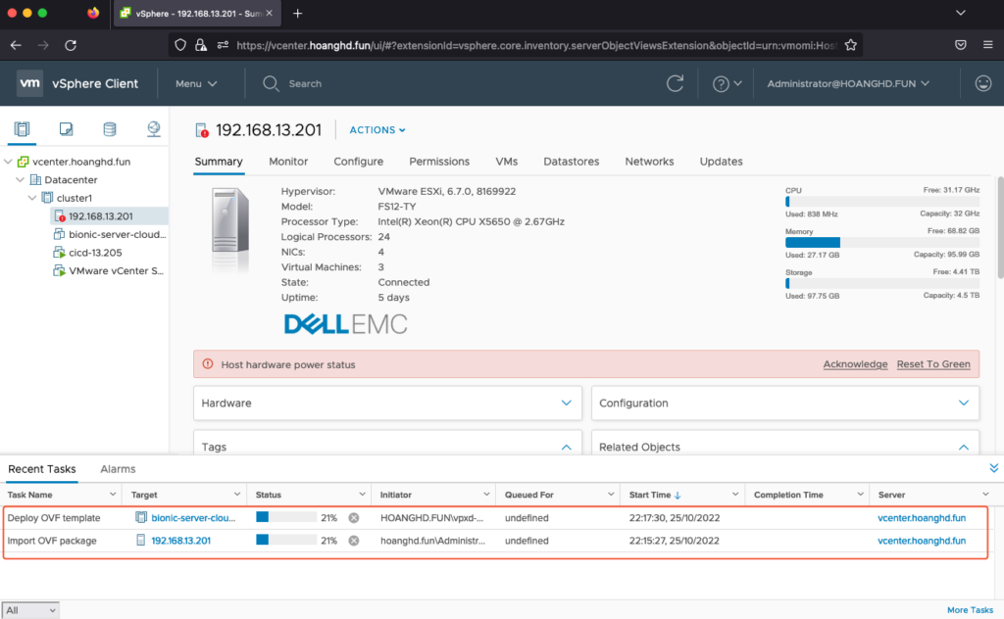Viewport: 1004px width, 619px height.
Task: Cancel the Import OVF package task
Action: (x=353, y=541)
